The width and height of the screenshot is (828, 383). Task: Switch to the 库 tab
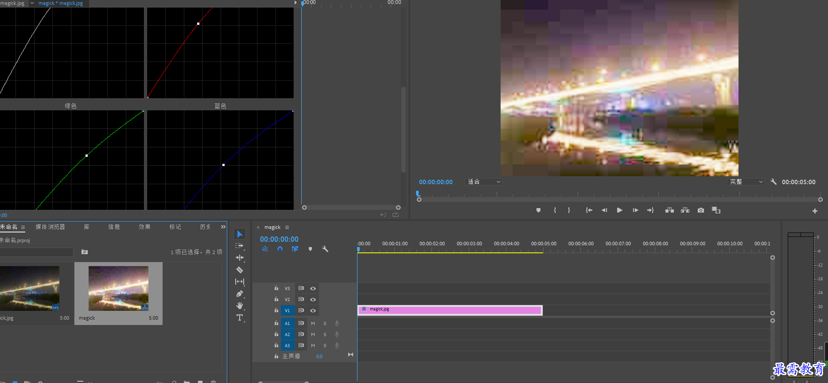[x=87, y=227]
